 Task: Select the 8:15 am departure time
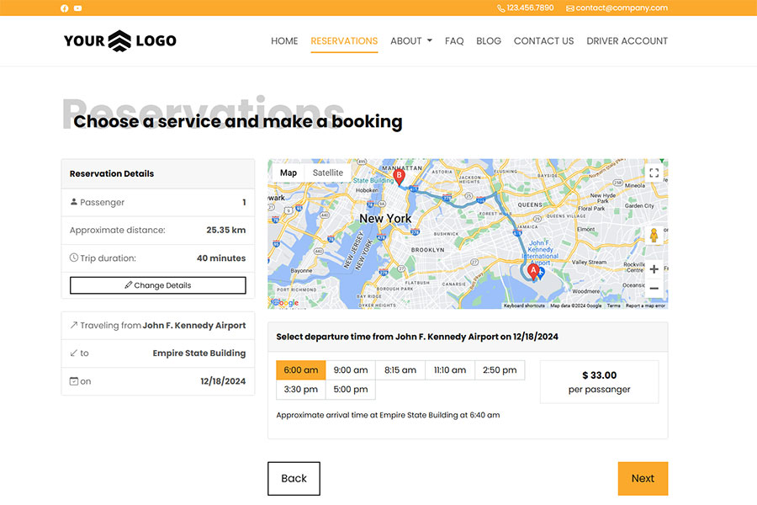point(400,370)
